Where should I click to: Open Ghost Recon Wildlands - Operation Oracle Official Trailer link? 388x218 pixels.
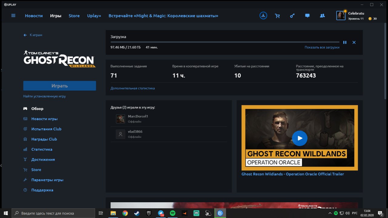click(293, 174)
